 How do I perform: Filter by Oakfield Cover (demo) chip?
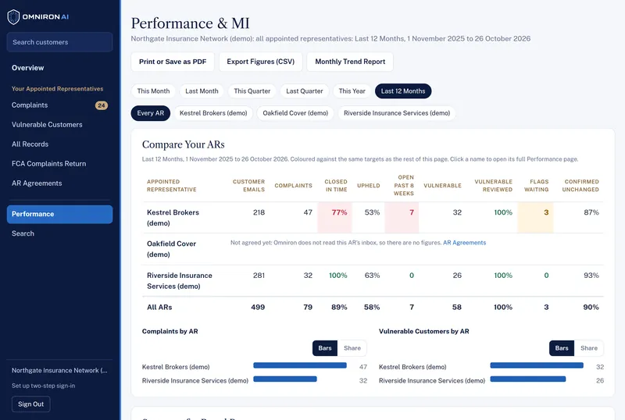pyautogui.click(x=295, y=113)
